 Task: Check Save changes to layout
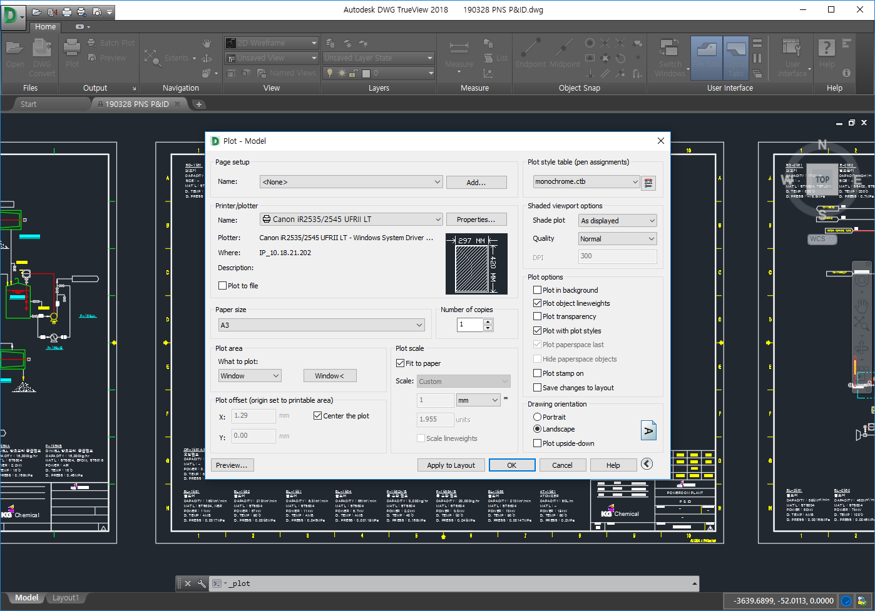[x=537, y=388]
